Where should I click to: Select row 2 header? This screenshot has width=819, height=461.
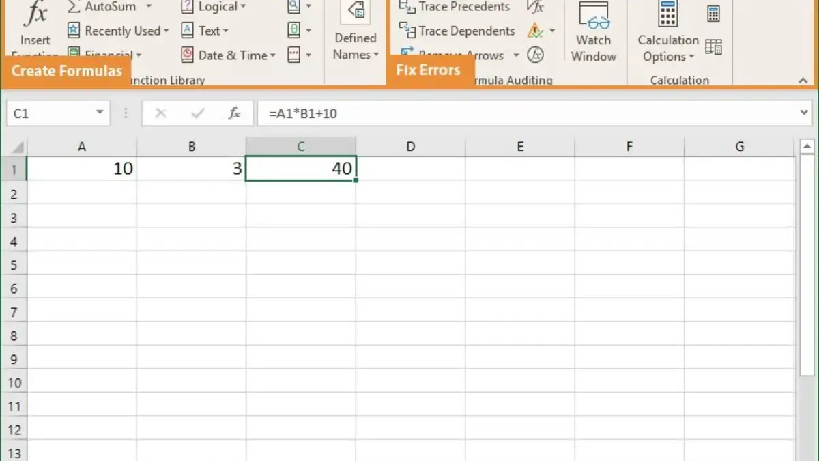coord(14,193)
